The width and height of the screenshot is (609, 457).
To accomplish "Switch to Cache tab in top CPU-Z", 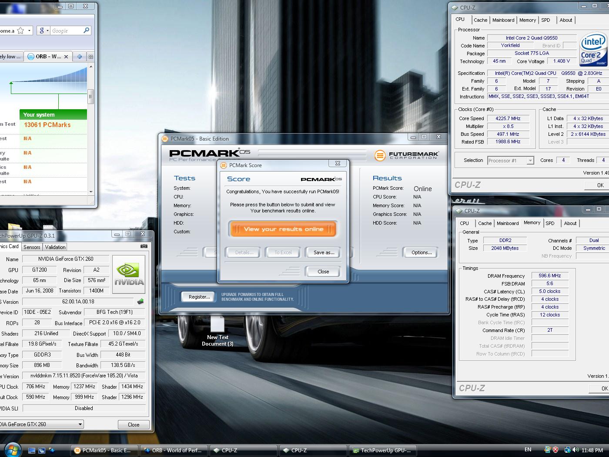I will click(x=480, y=20).
